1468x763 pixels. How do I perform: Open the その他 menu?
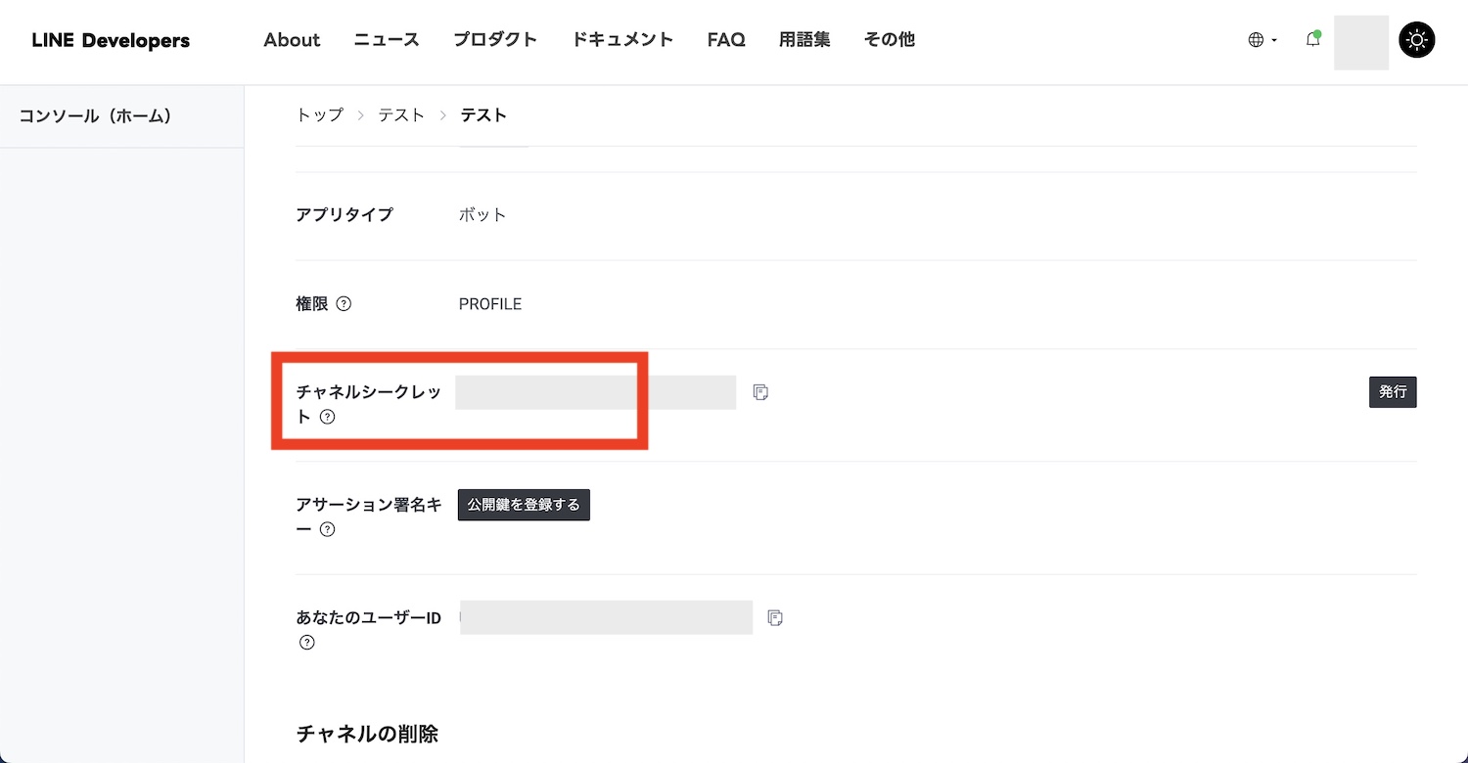[890, 40]
